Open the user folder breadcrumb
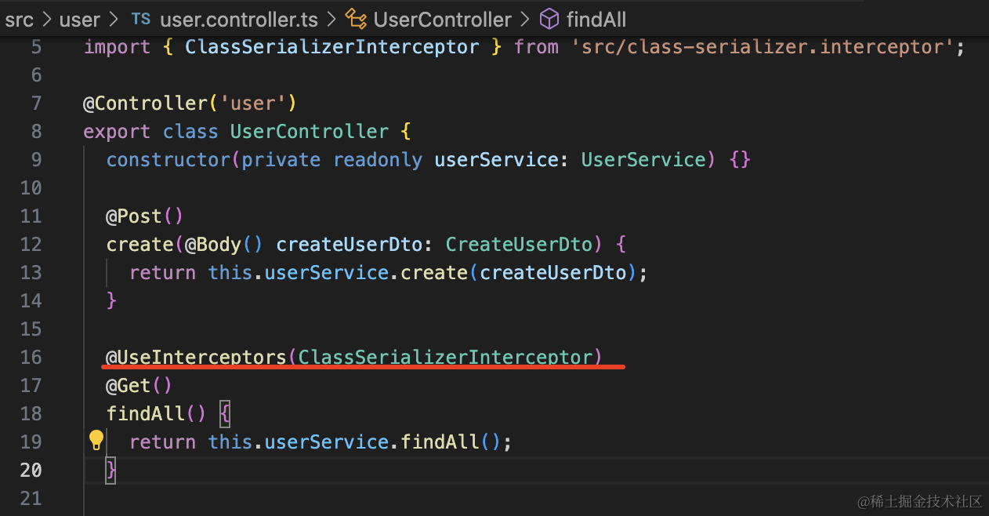This screenshot has height=516, width=989. (80, 20)
